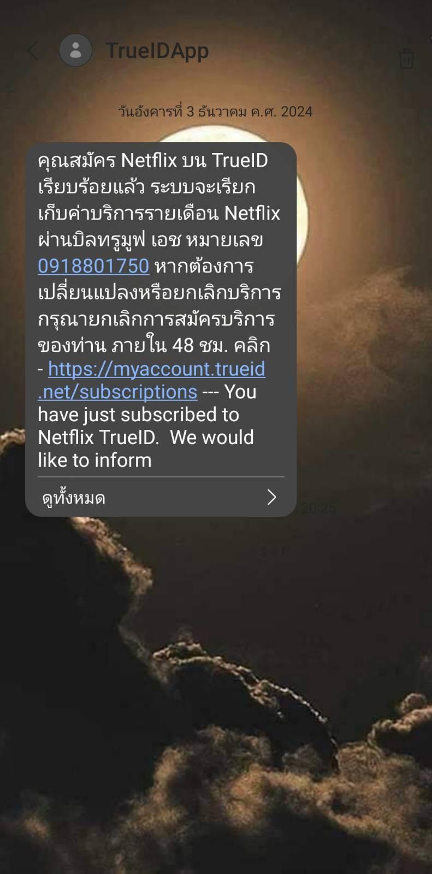Tap the .net/subscriptions link portion
The image size is (432, 874).
click(x=117, y=392)
